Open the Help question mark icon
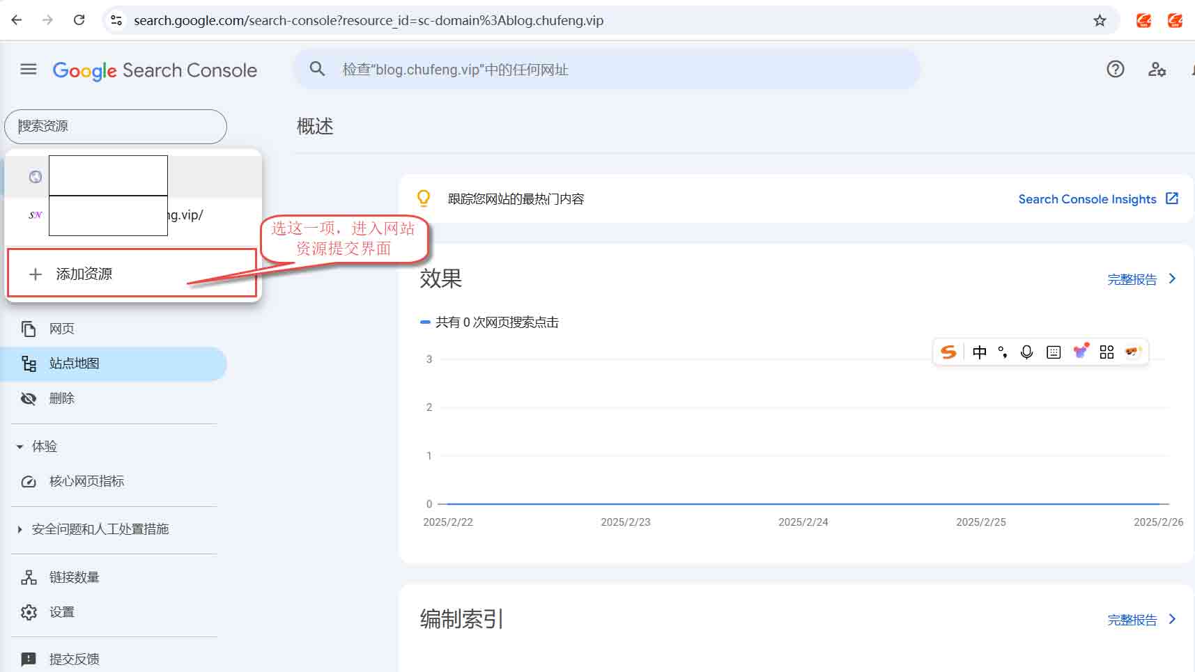This screenshot has height=672, width=1195. pos(1115,69)
